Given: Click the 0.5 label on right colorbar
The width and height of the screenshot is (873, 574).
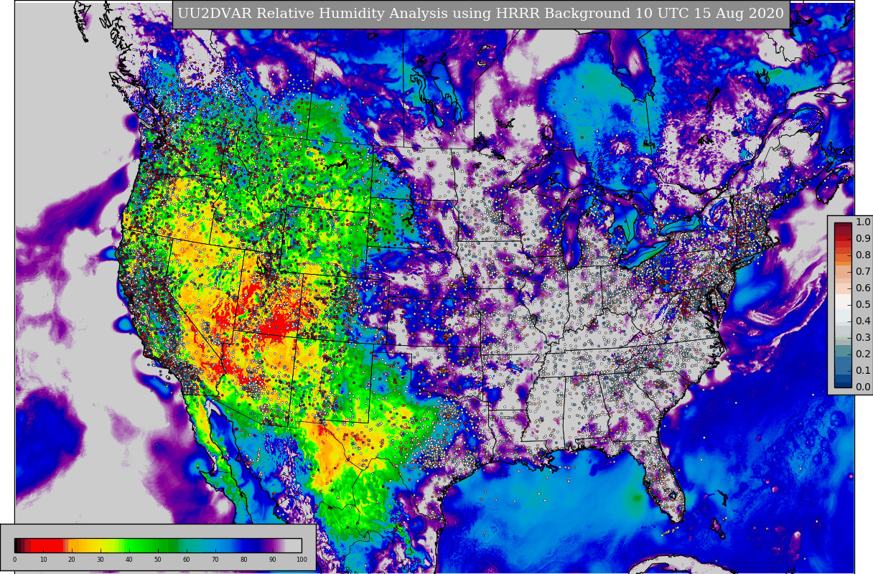Looking at the screenshot, I should click(x=863, y=305).
